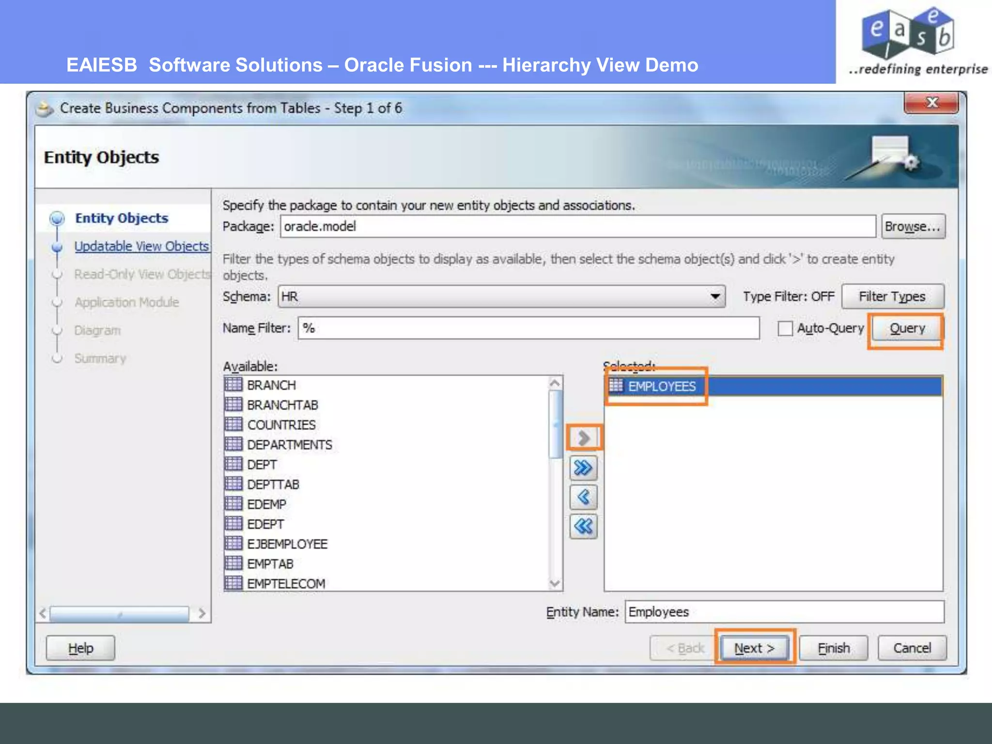Select Entity Objects step in sidebar
The height and width of the screenshot is (744, 992).
pyautogui.click(x=122, y=218)
